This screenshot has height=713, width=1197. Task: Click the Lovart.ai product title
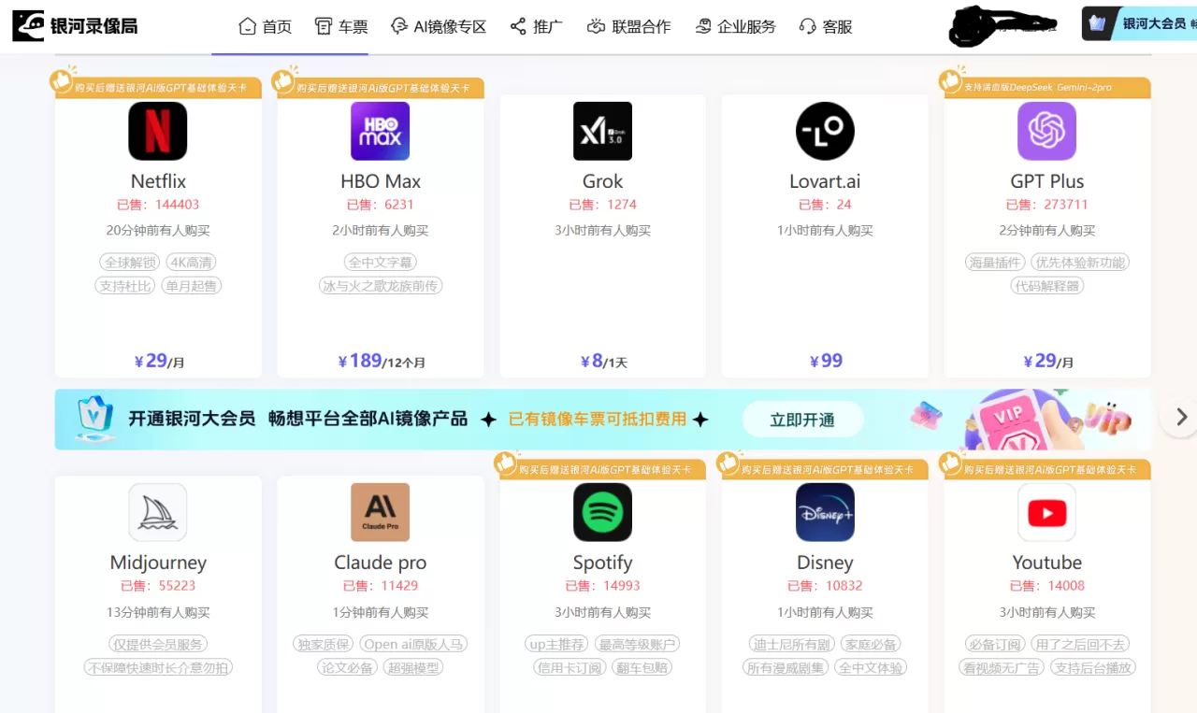825,181
